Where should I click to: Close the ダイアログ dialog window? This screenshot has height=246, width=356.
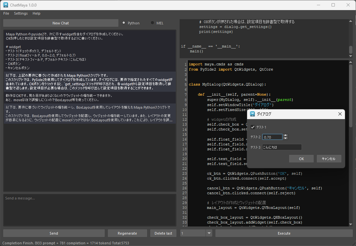point(340,114)
